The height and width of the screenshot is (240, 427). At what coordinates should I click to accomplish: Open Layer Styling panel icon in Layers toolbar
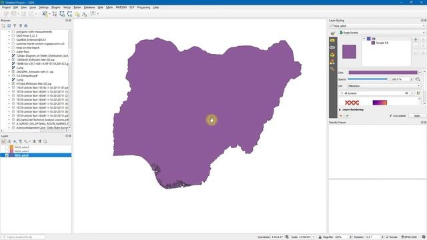[3, 141]
